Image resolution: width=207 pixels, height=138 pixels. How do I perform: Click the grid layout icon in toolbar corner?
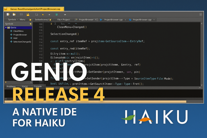[201, 14]
